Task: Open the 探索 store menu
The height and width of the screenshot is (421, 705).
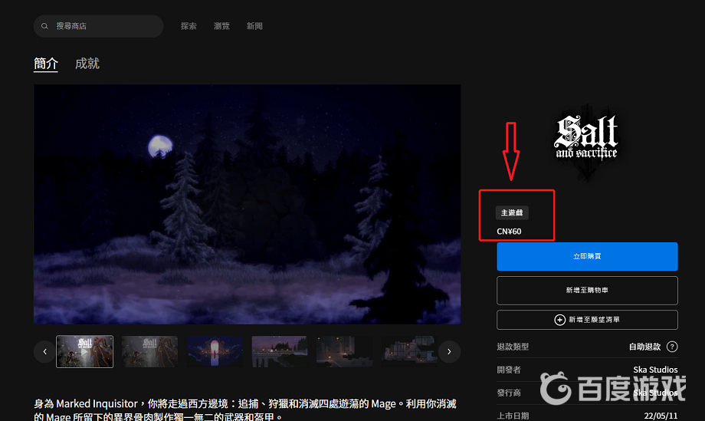Action: pos(189,26)
